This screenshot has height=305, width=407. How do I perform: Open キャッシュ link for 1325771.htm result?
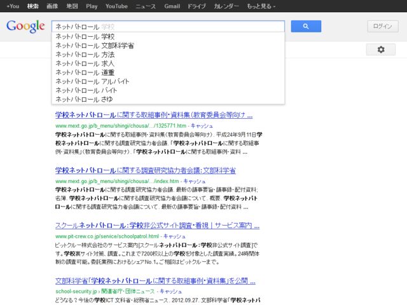point(202,126)
